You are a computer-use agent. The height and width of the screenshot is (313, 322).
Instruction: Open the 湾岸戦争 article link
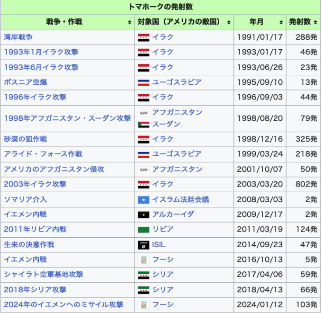[18, 37]
